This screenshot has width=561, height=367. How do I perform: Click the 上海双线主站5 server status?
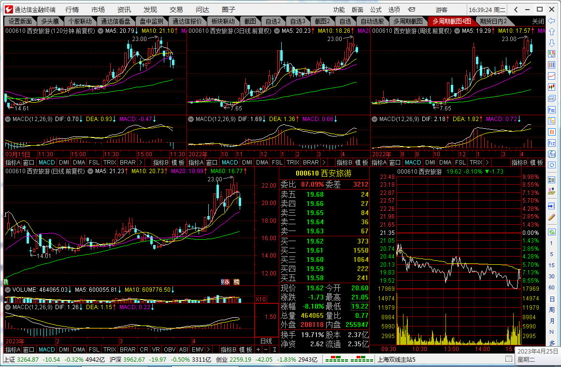point(396,359)
